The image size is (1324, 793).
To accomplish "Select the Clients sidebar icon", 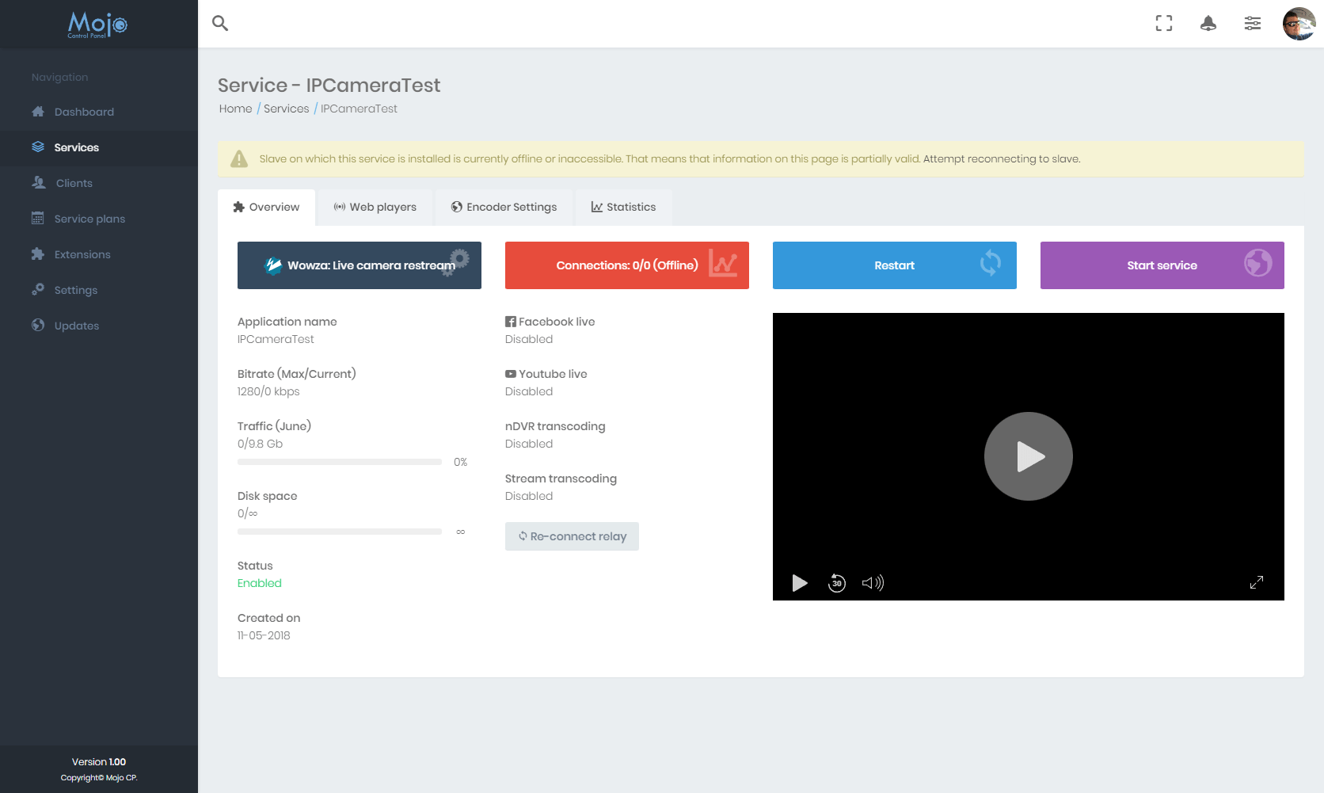I will tap(38, 183).
